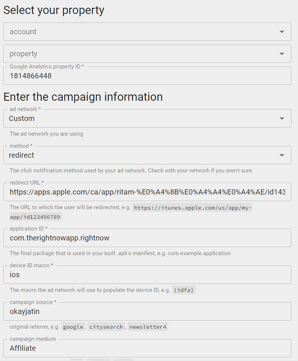The width and height of the screenshot is (298, 361).
Task: Select the application ID input
Action: (x=147, y=238)
